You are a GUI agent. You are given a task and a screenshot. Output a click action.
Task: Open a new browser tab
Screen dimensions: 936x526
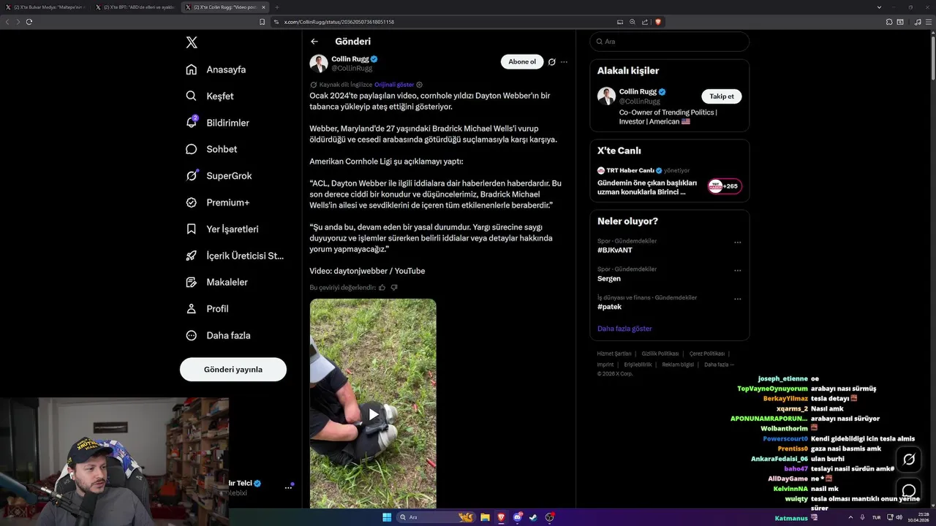[x=276, y=7]
